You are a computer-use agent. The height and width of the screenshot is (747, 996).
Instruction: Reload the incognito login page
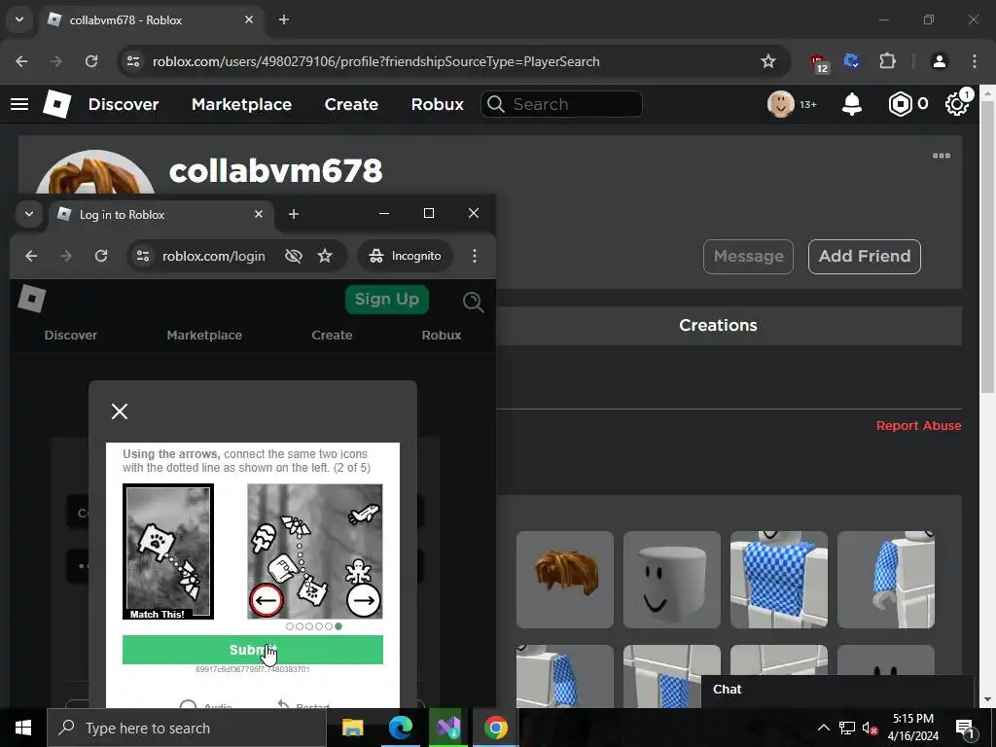101,256
